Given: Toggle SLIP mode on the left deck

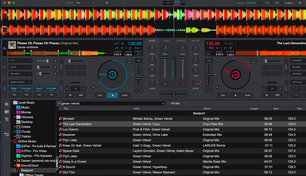Looking at the screenshot, I should pos(129,62).
